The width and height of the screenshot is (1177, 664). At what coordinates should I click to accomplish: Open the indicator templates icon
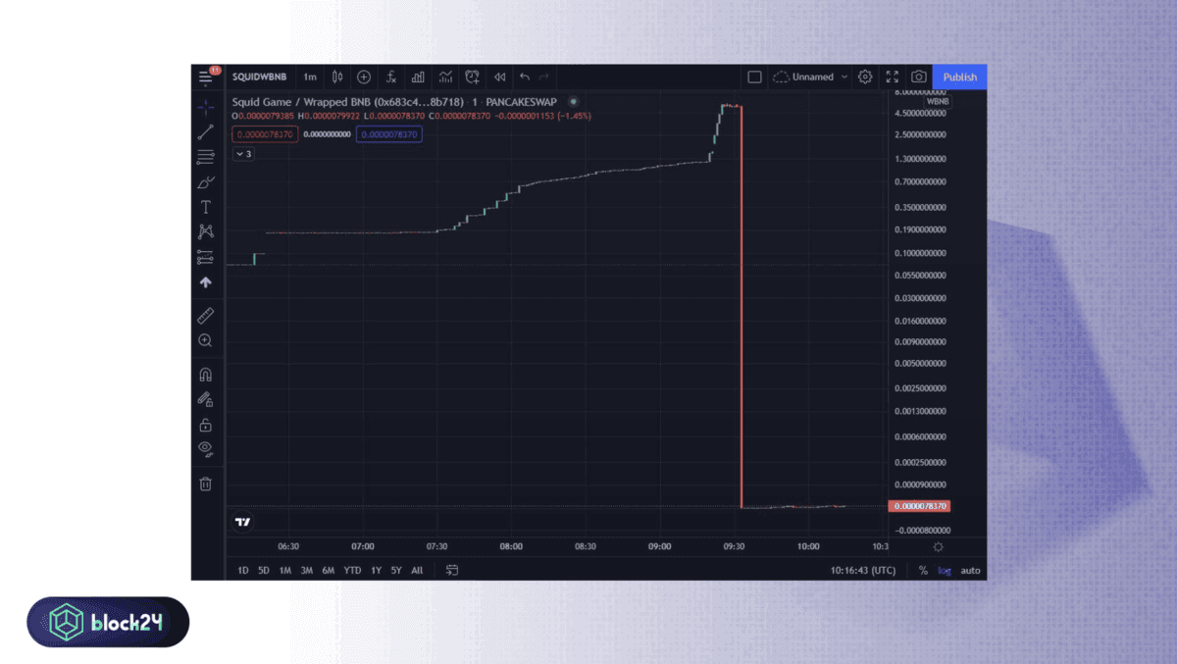point(445,77)
